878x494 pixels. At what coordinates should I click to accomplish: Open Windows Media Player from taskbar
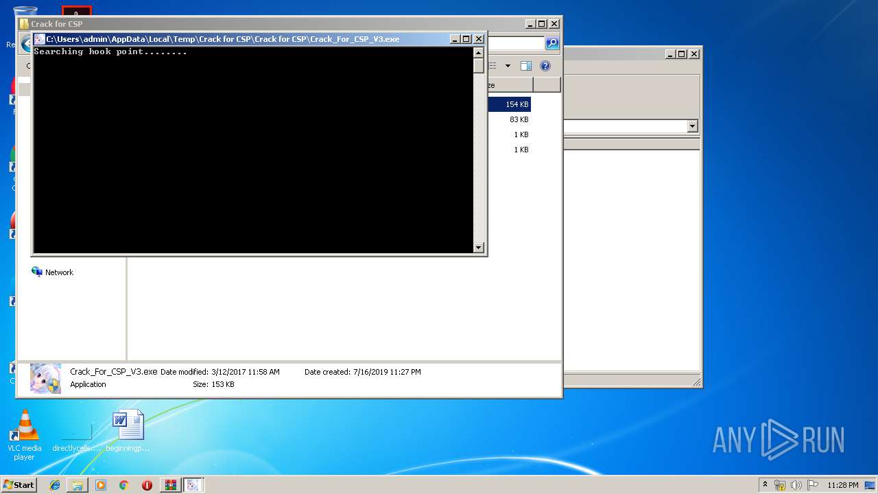click(x=101, y=485)
